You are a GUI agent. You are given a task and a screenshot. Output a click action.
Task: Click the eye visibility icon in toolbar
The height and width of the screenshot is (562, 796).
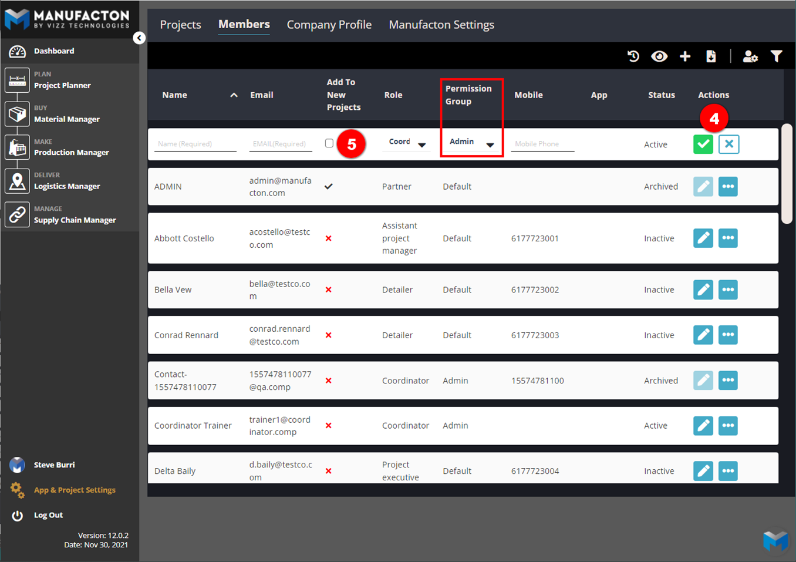pyautogui.click(x=659, y=56)
